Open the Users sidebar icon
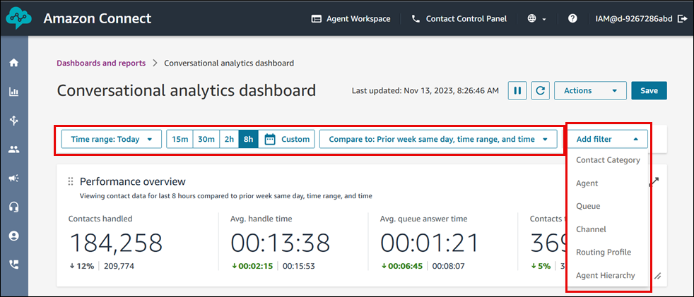The image size is (694, 297). (13, 150)
